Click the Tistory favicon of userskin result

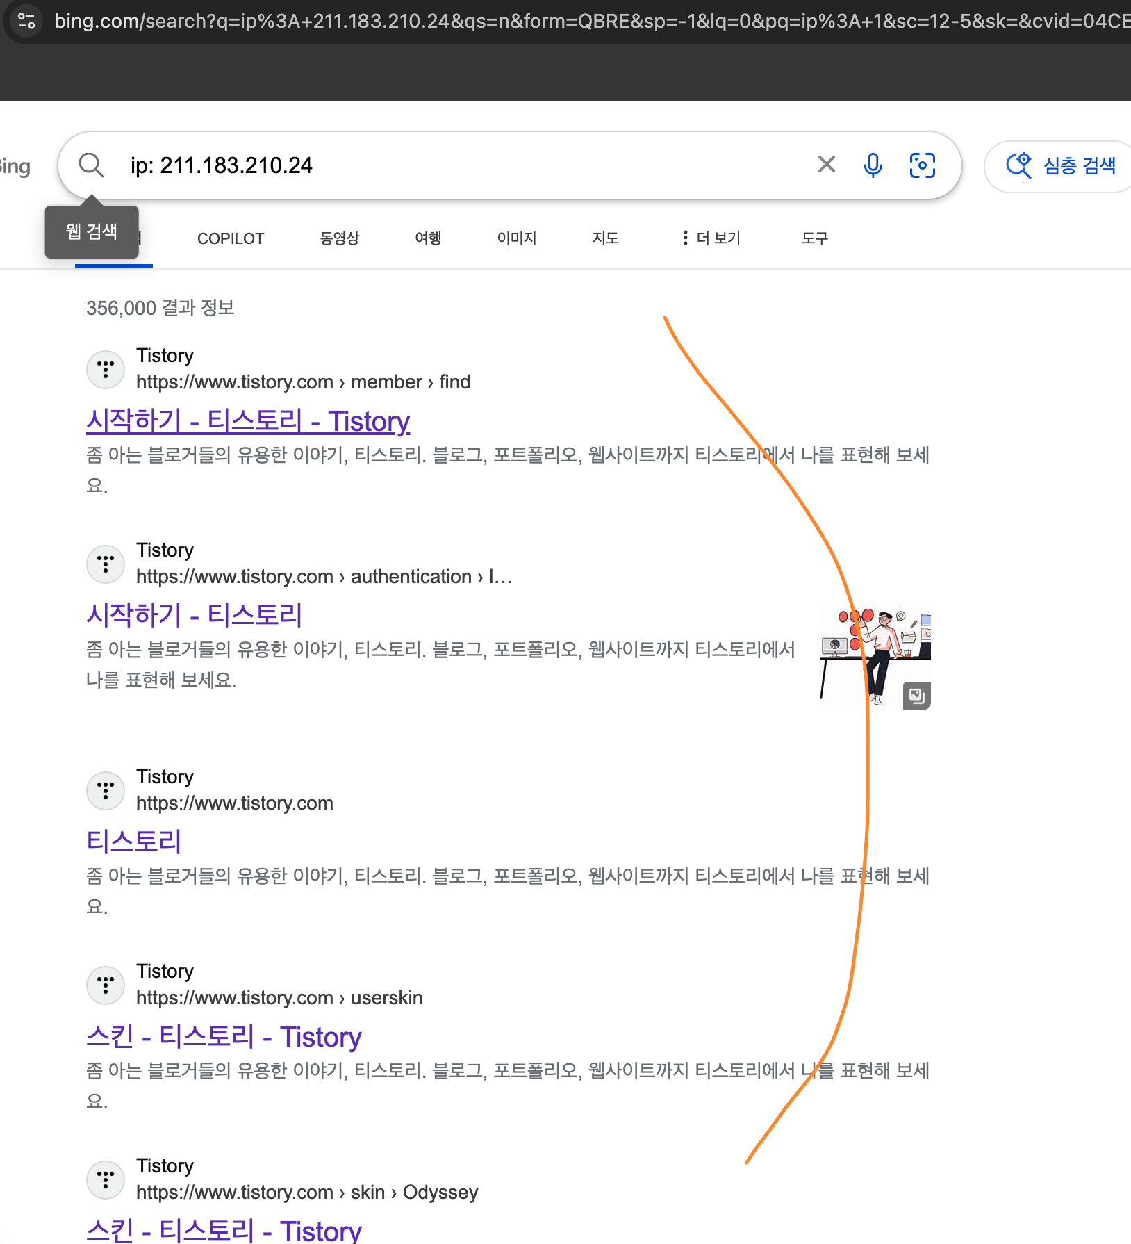(x=106, y=985)
